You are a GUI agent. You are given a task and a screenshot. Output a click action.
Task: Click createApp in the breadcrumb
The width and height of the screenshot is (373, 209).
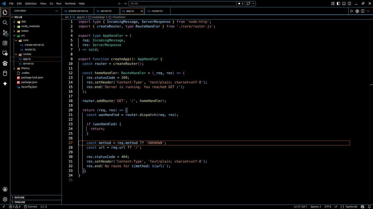(x=98, y=17)
